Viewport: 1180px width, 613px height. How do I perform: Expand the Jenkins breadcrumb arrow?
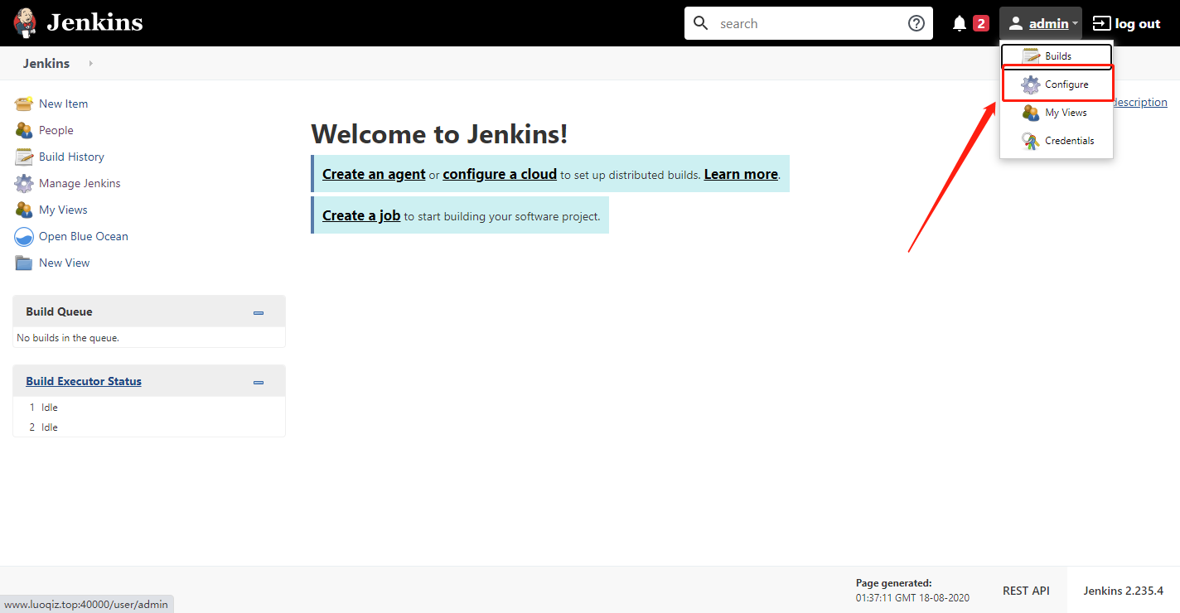[90, 64]
